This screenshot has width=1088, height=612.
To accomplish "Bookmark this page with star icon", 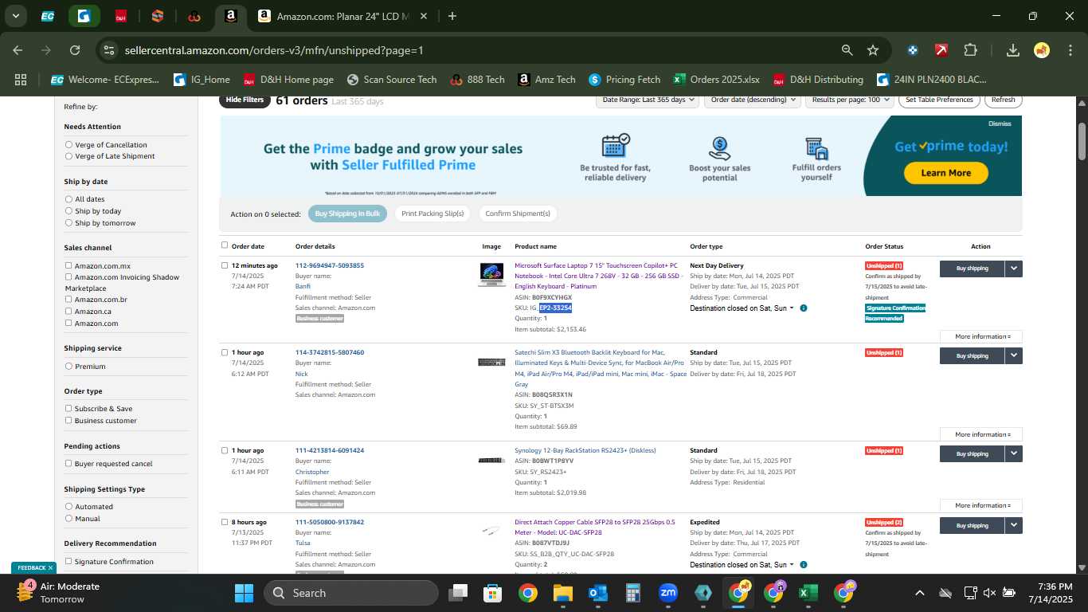I will tap(873, 50).
